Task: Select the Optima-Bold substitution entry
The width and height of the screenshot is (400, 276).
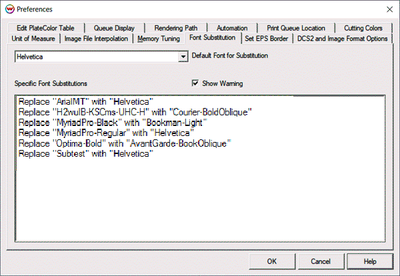Action: (x=125, y=144)
